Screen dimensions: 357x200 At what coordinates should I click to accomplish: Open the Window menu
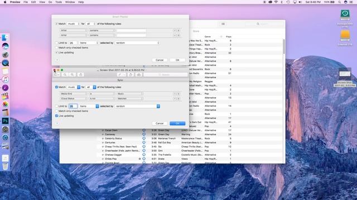(x=70, y=2)
